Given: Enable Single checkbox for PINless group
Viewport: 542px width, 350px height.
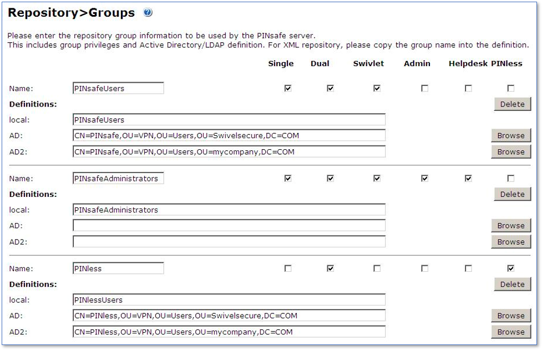Looking at the screenshot, I should [x=288, y=268].
